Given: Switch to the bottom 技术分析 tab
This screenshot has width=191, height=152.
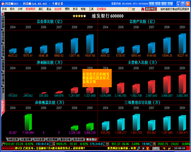Looking at the screenshot, I should click(79, 139).
